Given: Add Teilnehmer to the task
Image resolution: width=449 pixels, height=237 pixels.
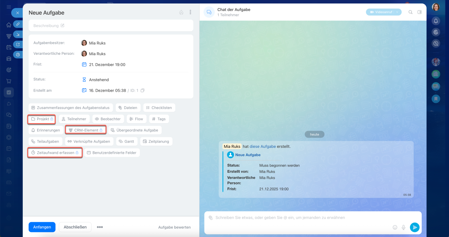Looking at the screenshot, I should coord(74,119).
